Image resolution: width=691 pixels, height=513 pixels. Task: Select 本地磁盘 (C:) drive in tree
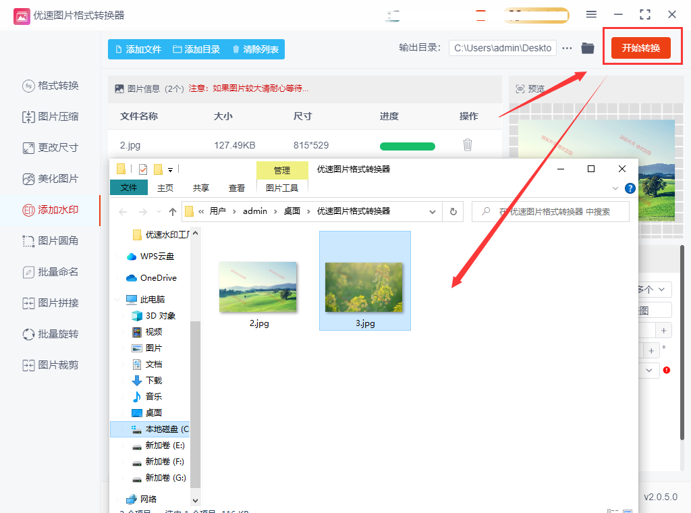coord(150,429)
